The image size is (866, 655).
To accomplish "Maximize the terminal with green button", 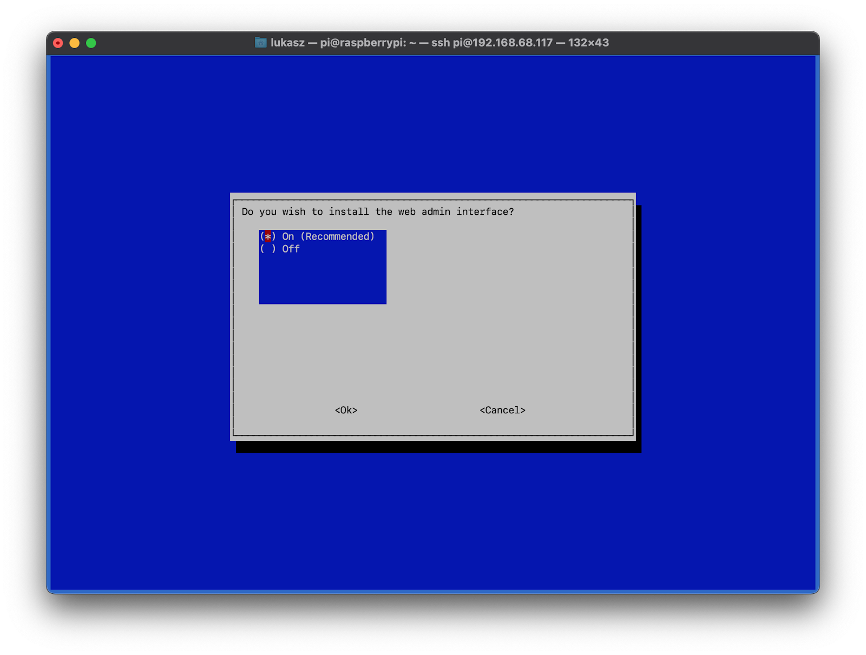I will coord(91,43).
